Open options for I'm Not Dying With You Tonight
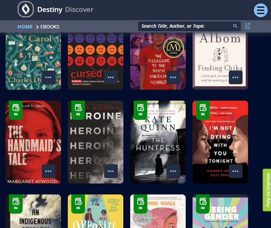Viewport: 271px width, 228px height. [235, 171]
